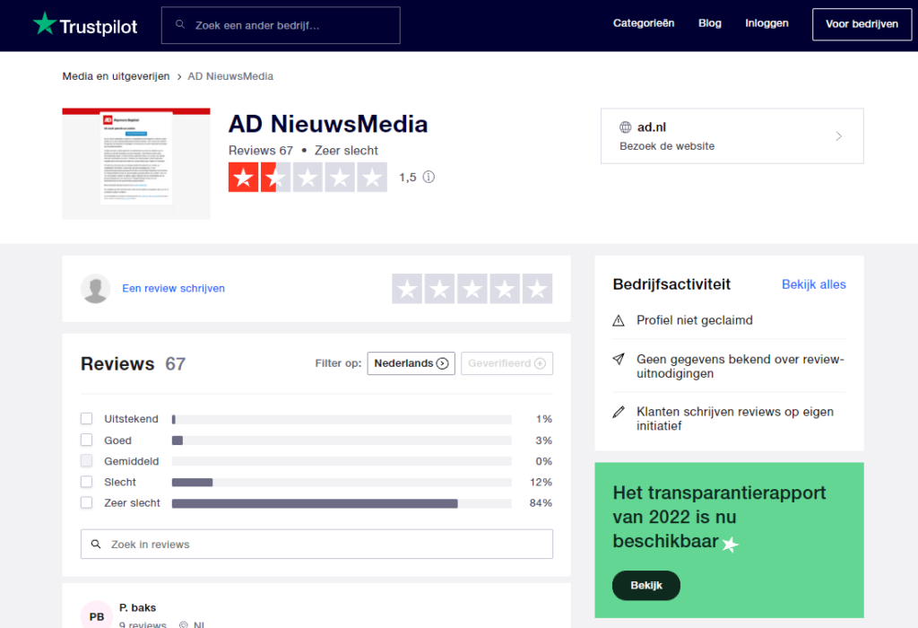Click Een review schrijven link
Image resolution: width=918 pixels, height=628 pixels.
tap(173, 288)
